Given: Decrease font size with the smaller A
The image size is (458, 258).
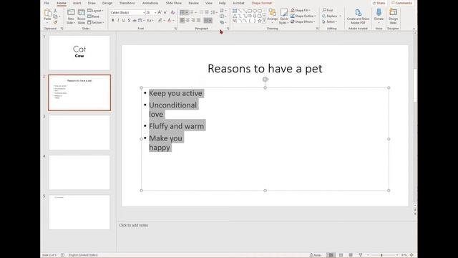Looking at the screenshot, I should [x=165, y=13].
